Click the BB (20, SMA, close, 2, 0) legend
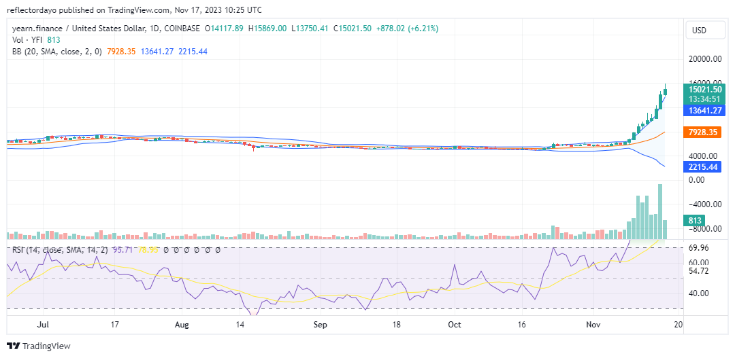 (x=56, y=52)
